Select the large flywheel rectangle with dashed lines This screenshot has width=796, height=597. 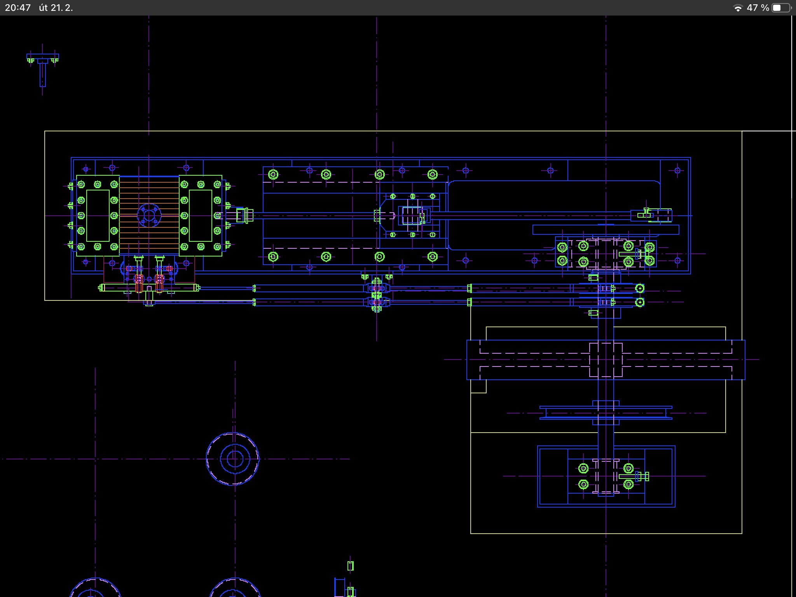click(x=606, y=360)
